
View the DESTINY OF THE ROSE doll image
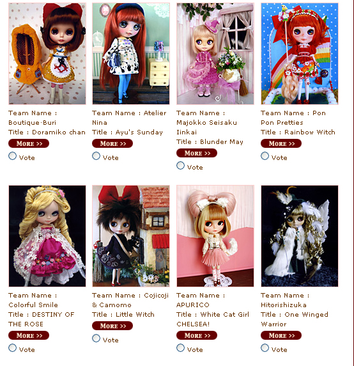[x=47, y=236]
